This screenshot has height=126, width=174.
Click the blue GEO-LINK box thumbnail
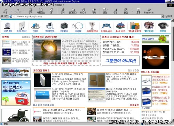[42, 95]
